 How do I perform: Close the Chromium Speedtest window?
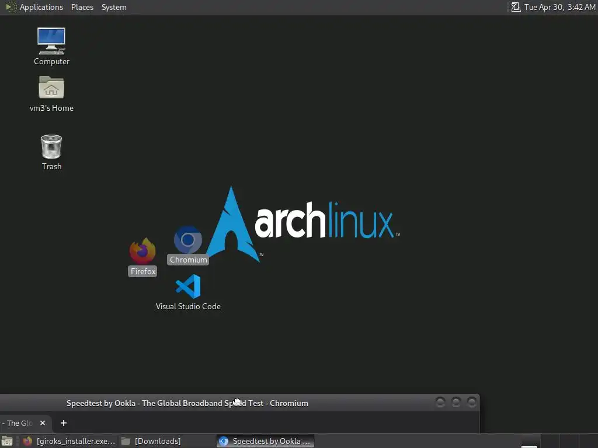click(x=472, y=402)
